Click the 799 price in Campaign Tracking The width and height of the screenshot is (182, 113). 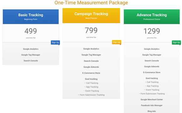coord(91,30)
